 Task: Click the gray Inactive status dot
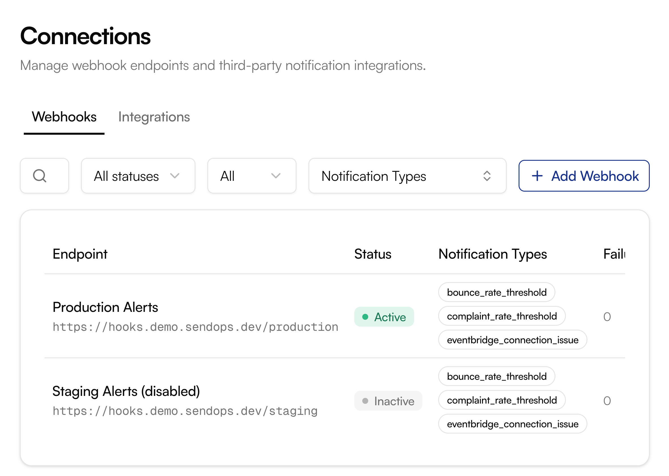(365, 401)
